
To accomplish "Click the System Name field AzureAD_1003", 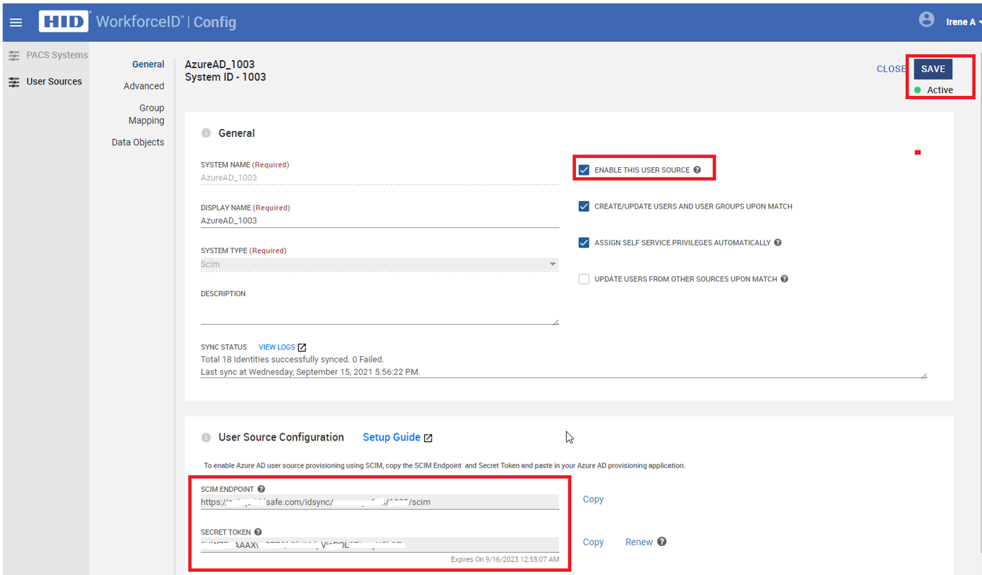I will (x=380, y=178).
